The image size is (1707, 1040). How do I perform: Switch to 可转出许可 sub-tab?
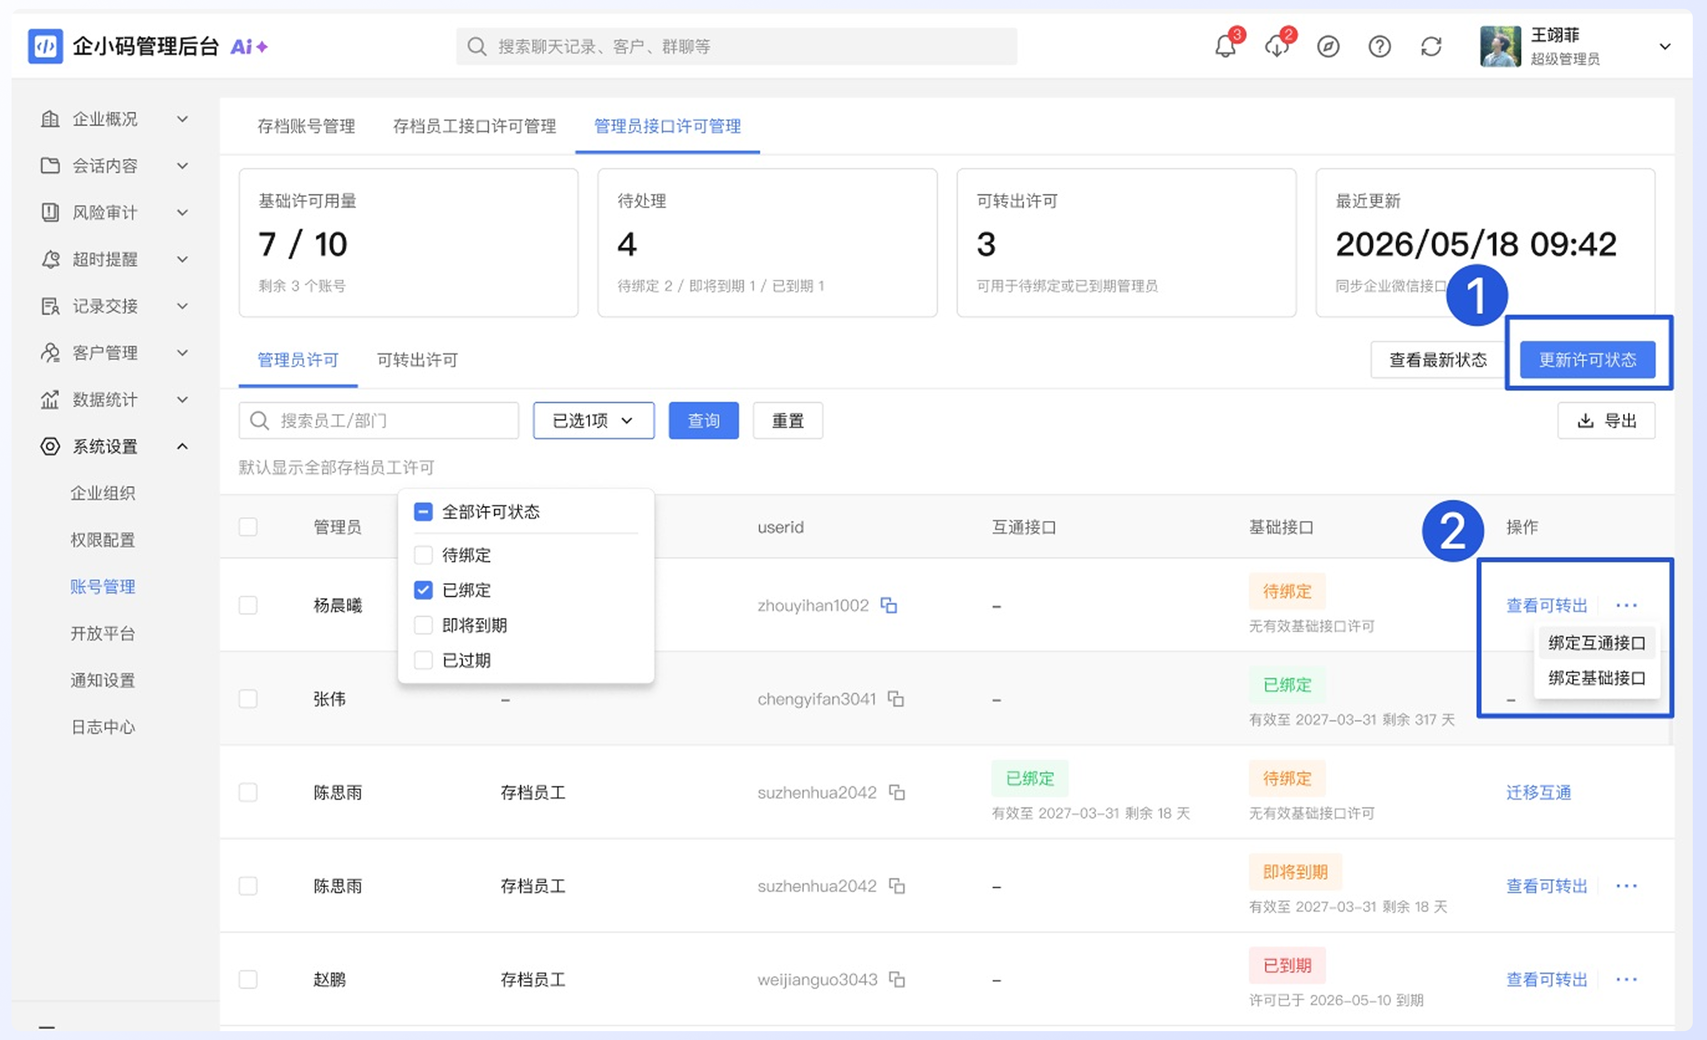point(417,360)
